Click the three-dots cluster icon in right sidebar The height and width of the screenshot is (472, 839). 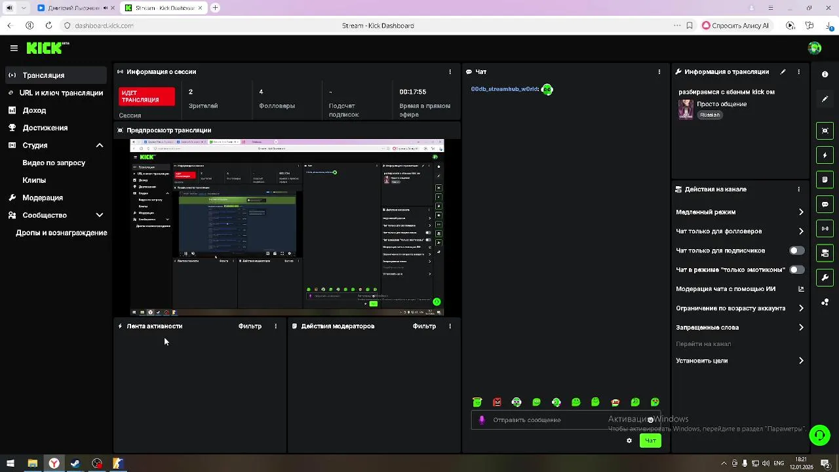coord(825,302)
